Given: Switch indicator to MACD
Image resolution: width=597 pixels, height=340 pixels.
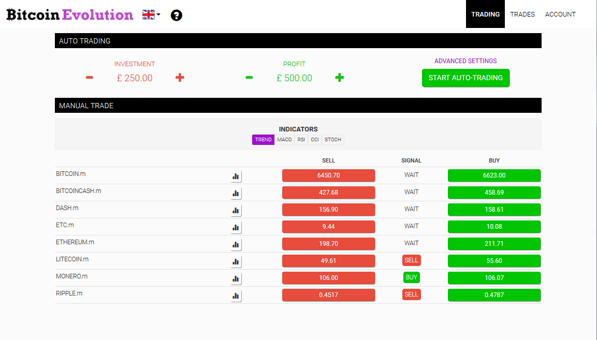Looking at the screenshot, I should (x=284, y=140).
